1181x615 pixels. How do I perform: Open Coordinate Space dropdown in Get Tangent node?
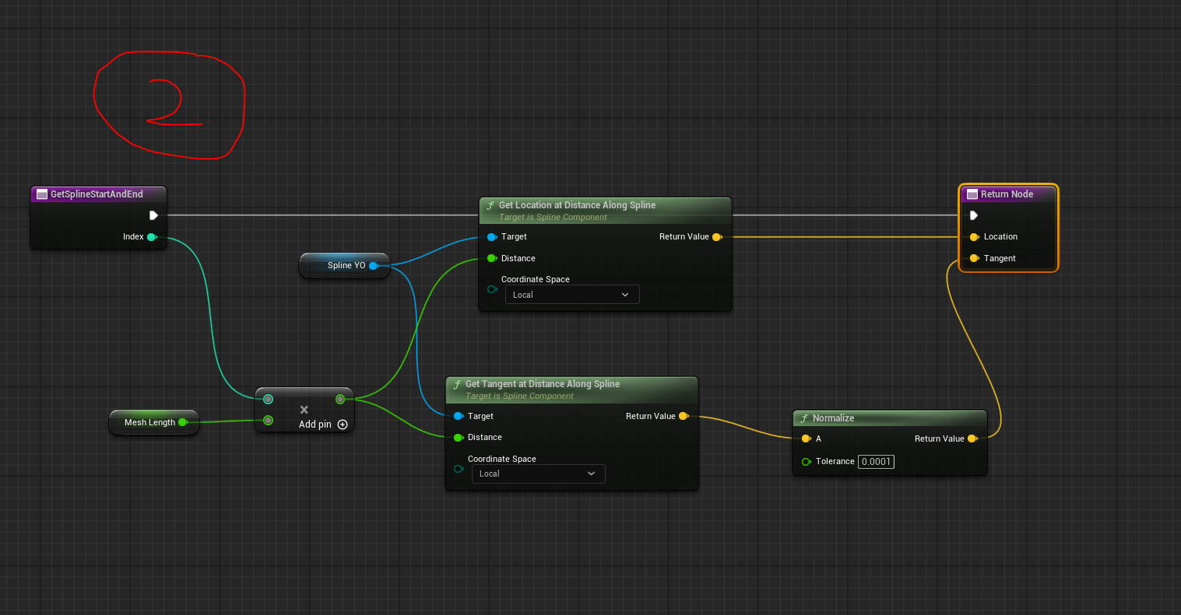(x=539, y=473)
